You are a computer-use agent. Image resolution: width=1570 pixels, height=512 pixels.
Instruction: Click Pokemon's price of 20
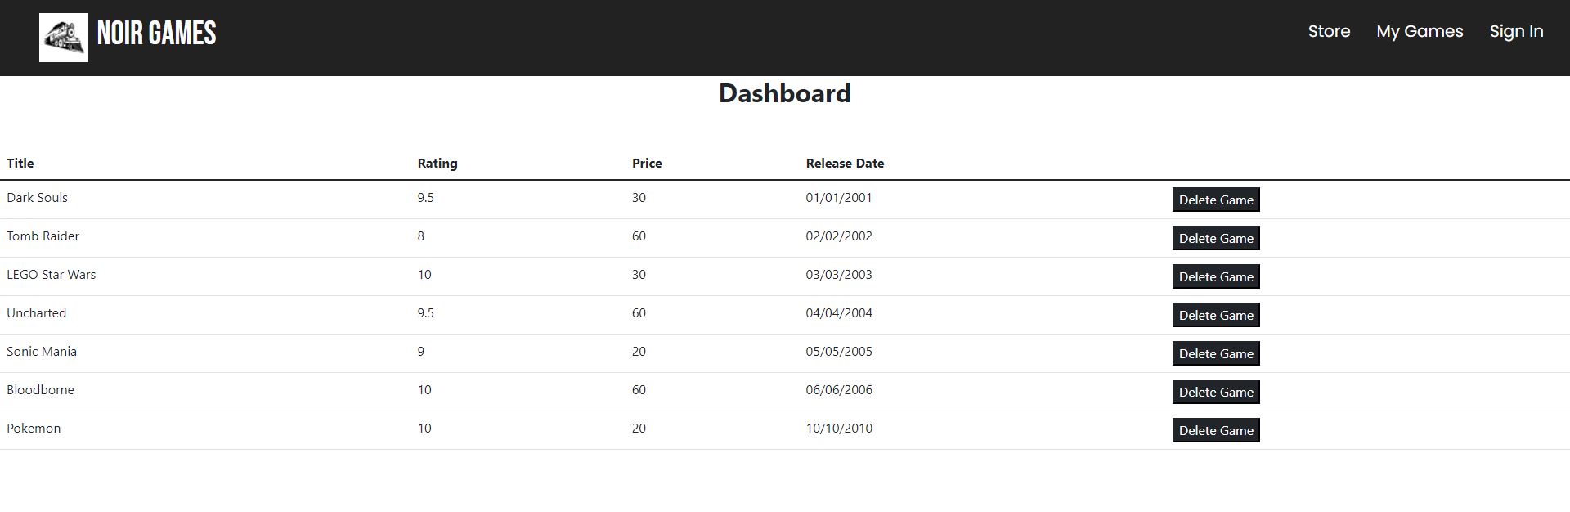click(639, 428)
